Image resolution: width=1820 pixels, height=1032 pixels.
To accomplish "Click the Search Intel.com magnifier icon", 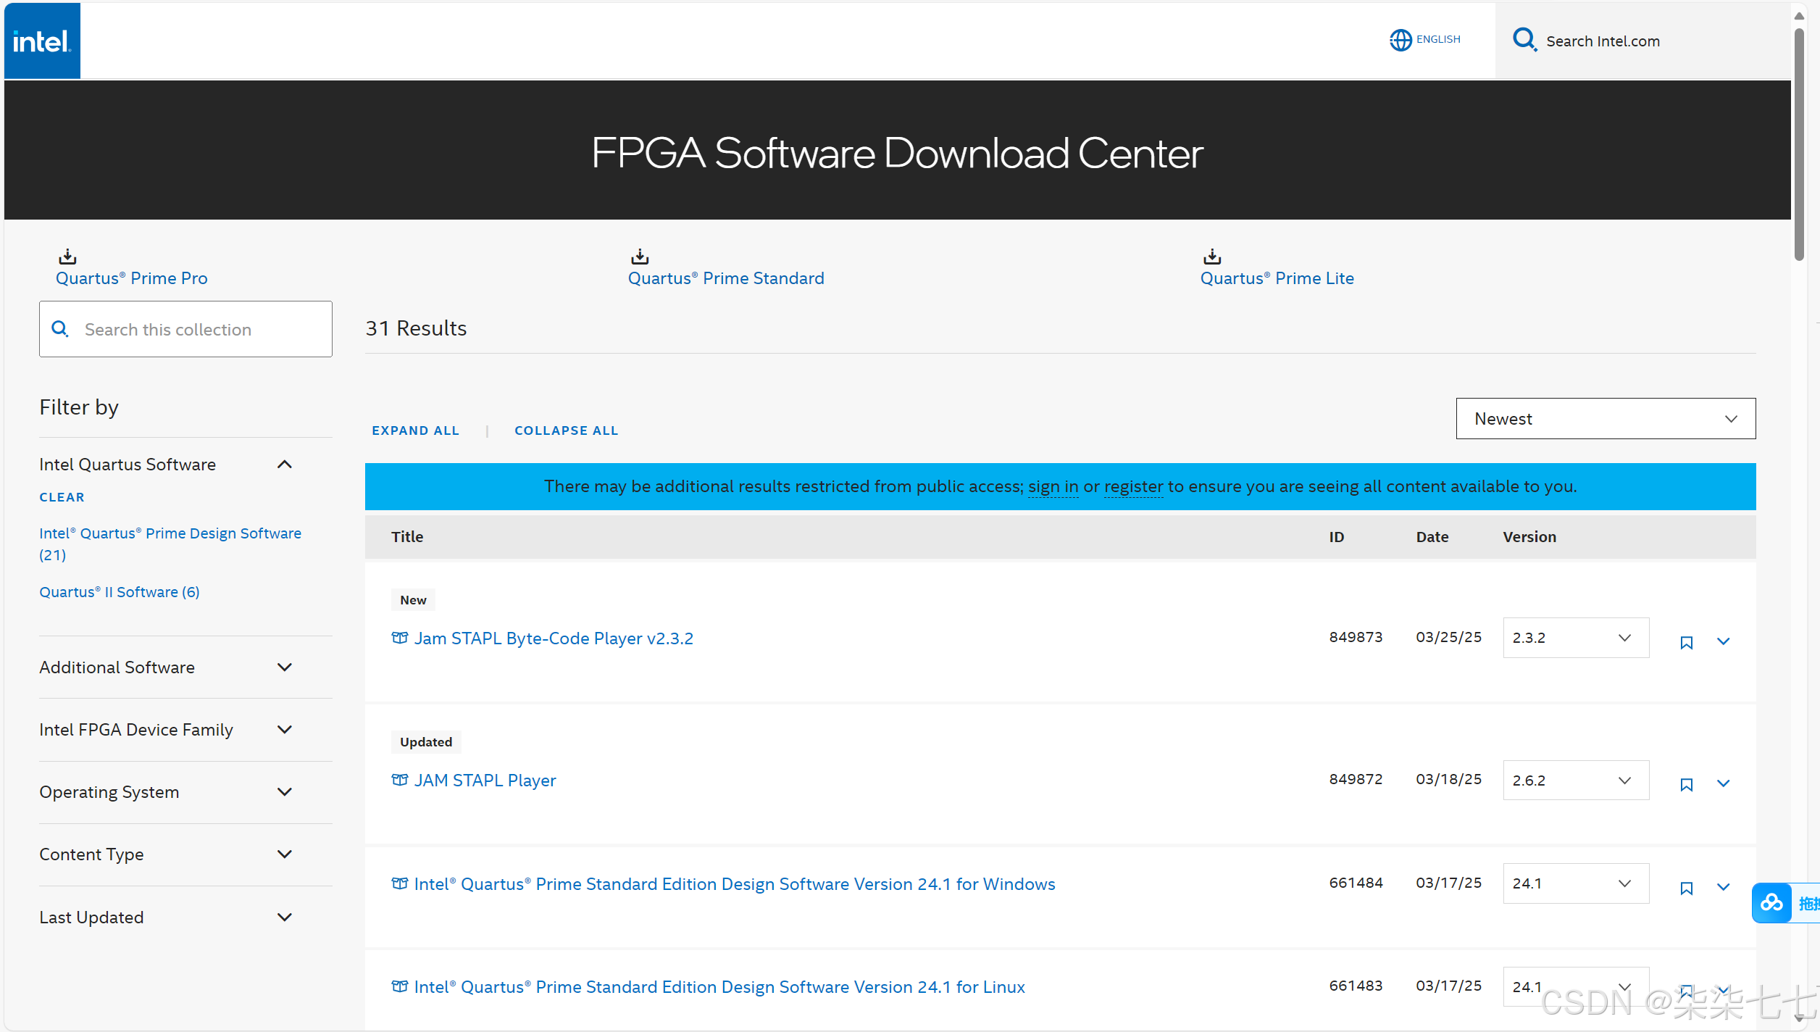I will pyautogui.click(x=1524, y=39).
